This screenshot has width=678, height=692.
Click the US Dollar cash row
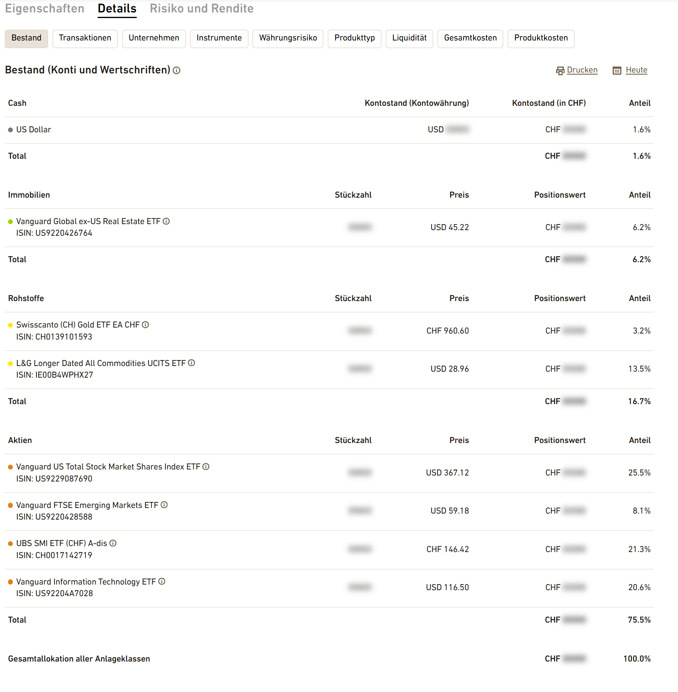point(329,130)
